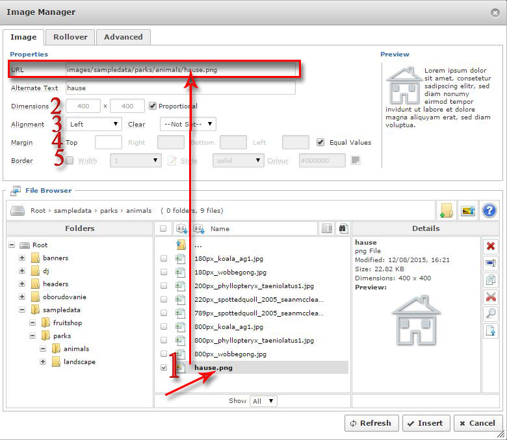Click the Alternate Text input field
The image size is (507, 440).
coord(180,88)
